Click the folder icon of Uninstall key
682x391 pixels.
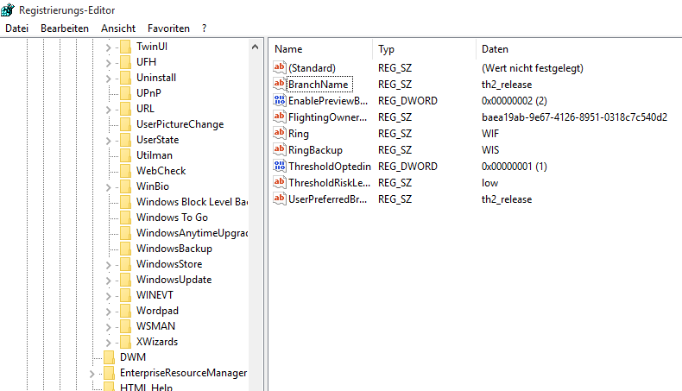(125, 78)
